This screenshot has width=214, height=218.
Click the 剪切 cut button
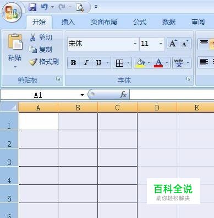click(41, 38)
